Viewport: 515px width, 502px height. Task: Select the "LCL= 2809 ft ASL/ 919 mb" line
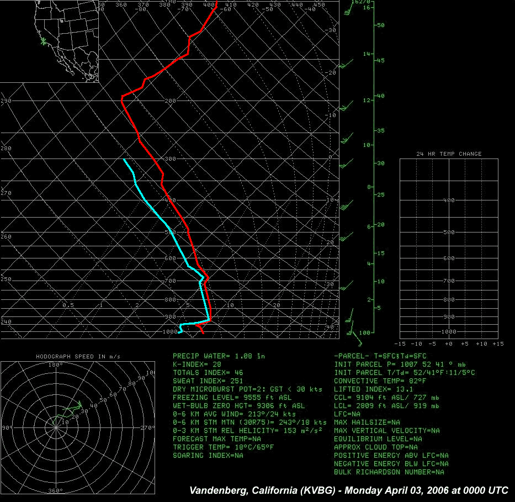386,406
